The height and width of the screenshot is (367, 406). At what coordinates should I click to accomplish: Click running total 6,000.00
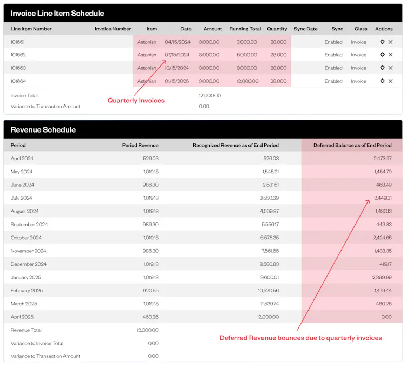pos(246,55)
